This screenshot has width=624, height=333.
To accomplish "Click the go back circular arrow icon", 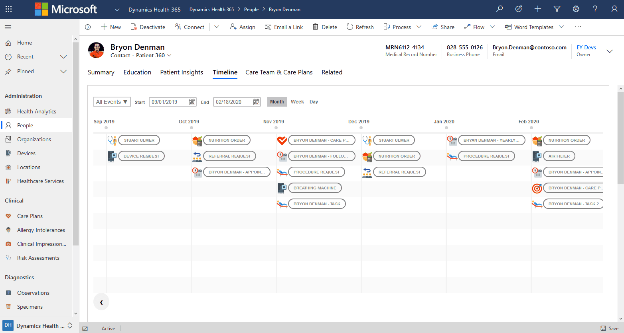I will tap(88, 27).
